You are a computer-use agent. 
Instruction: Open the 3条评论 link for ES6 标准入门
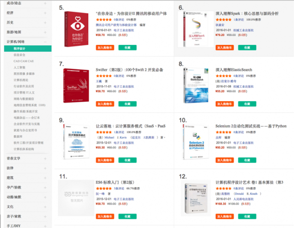pyautogui.click(x=119, y=188)
